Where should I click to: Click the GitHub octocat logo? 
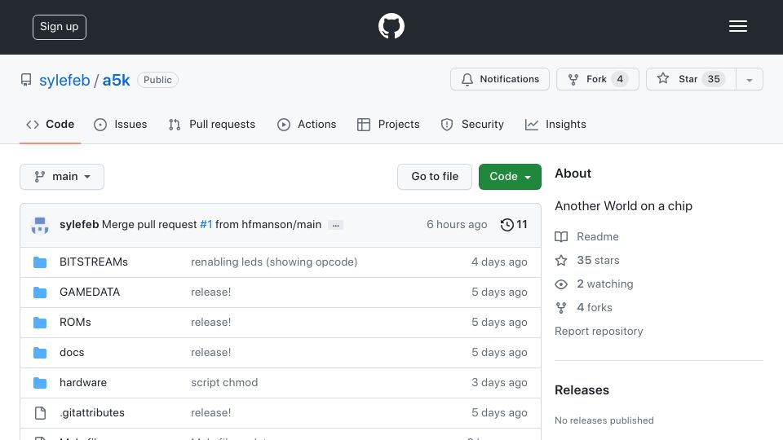click(391, 26)
